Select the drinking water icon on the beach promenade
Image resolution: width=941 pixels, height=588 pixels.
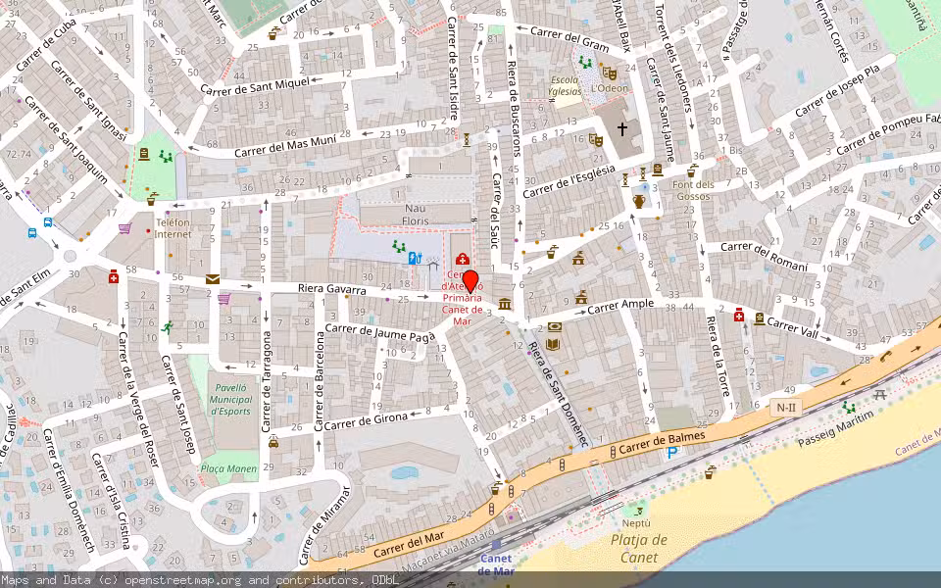coord(710,472)
